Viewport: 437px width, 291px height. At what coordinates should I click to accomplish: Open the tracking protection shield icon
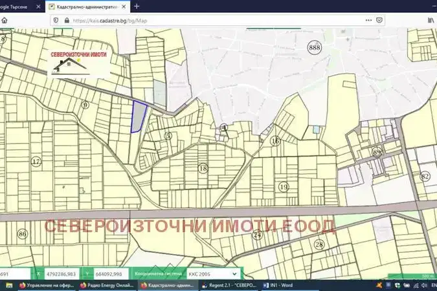tap(56, 20)
